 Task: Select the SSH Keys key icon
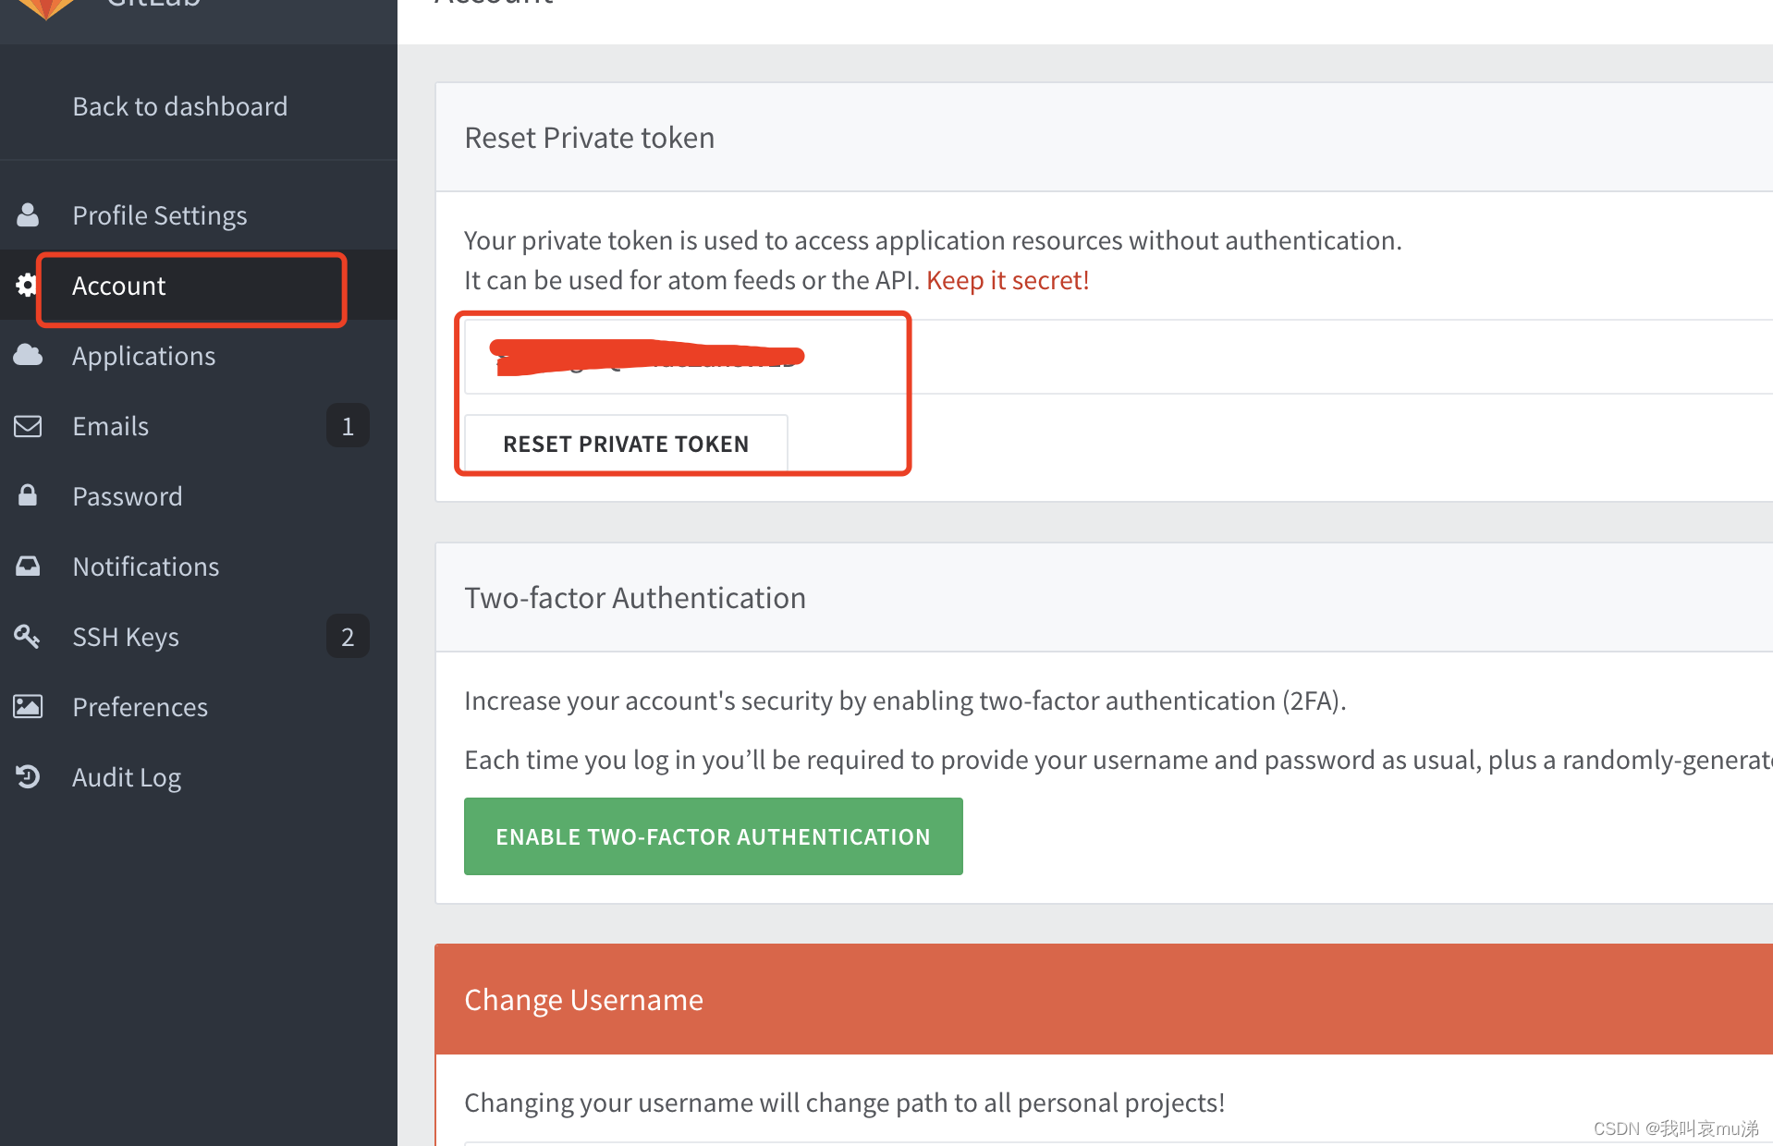[x=27, y=636]
